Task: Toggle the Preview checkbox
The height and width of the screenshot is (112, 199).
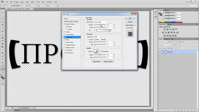Action: click(x=127, y=28)
